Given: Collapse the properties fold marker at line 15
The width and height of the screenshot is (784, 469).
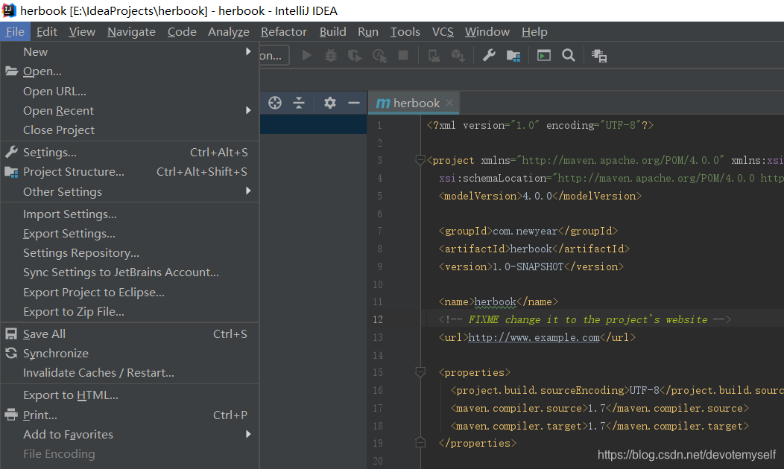Looking at the screenshot, I should pos(420,372).
